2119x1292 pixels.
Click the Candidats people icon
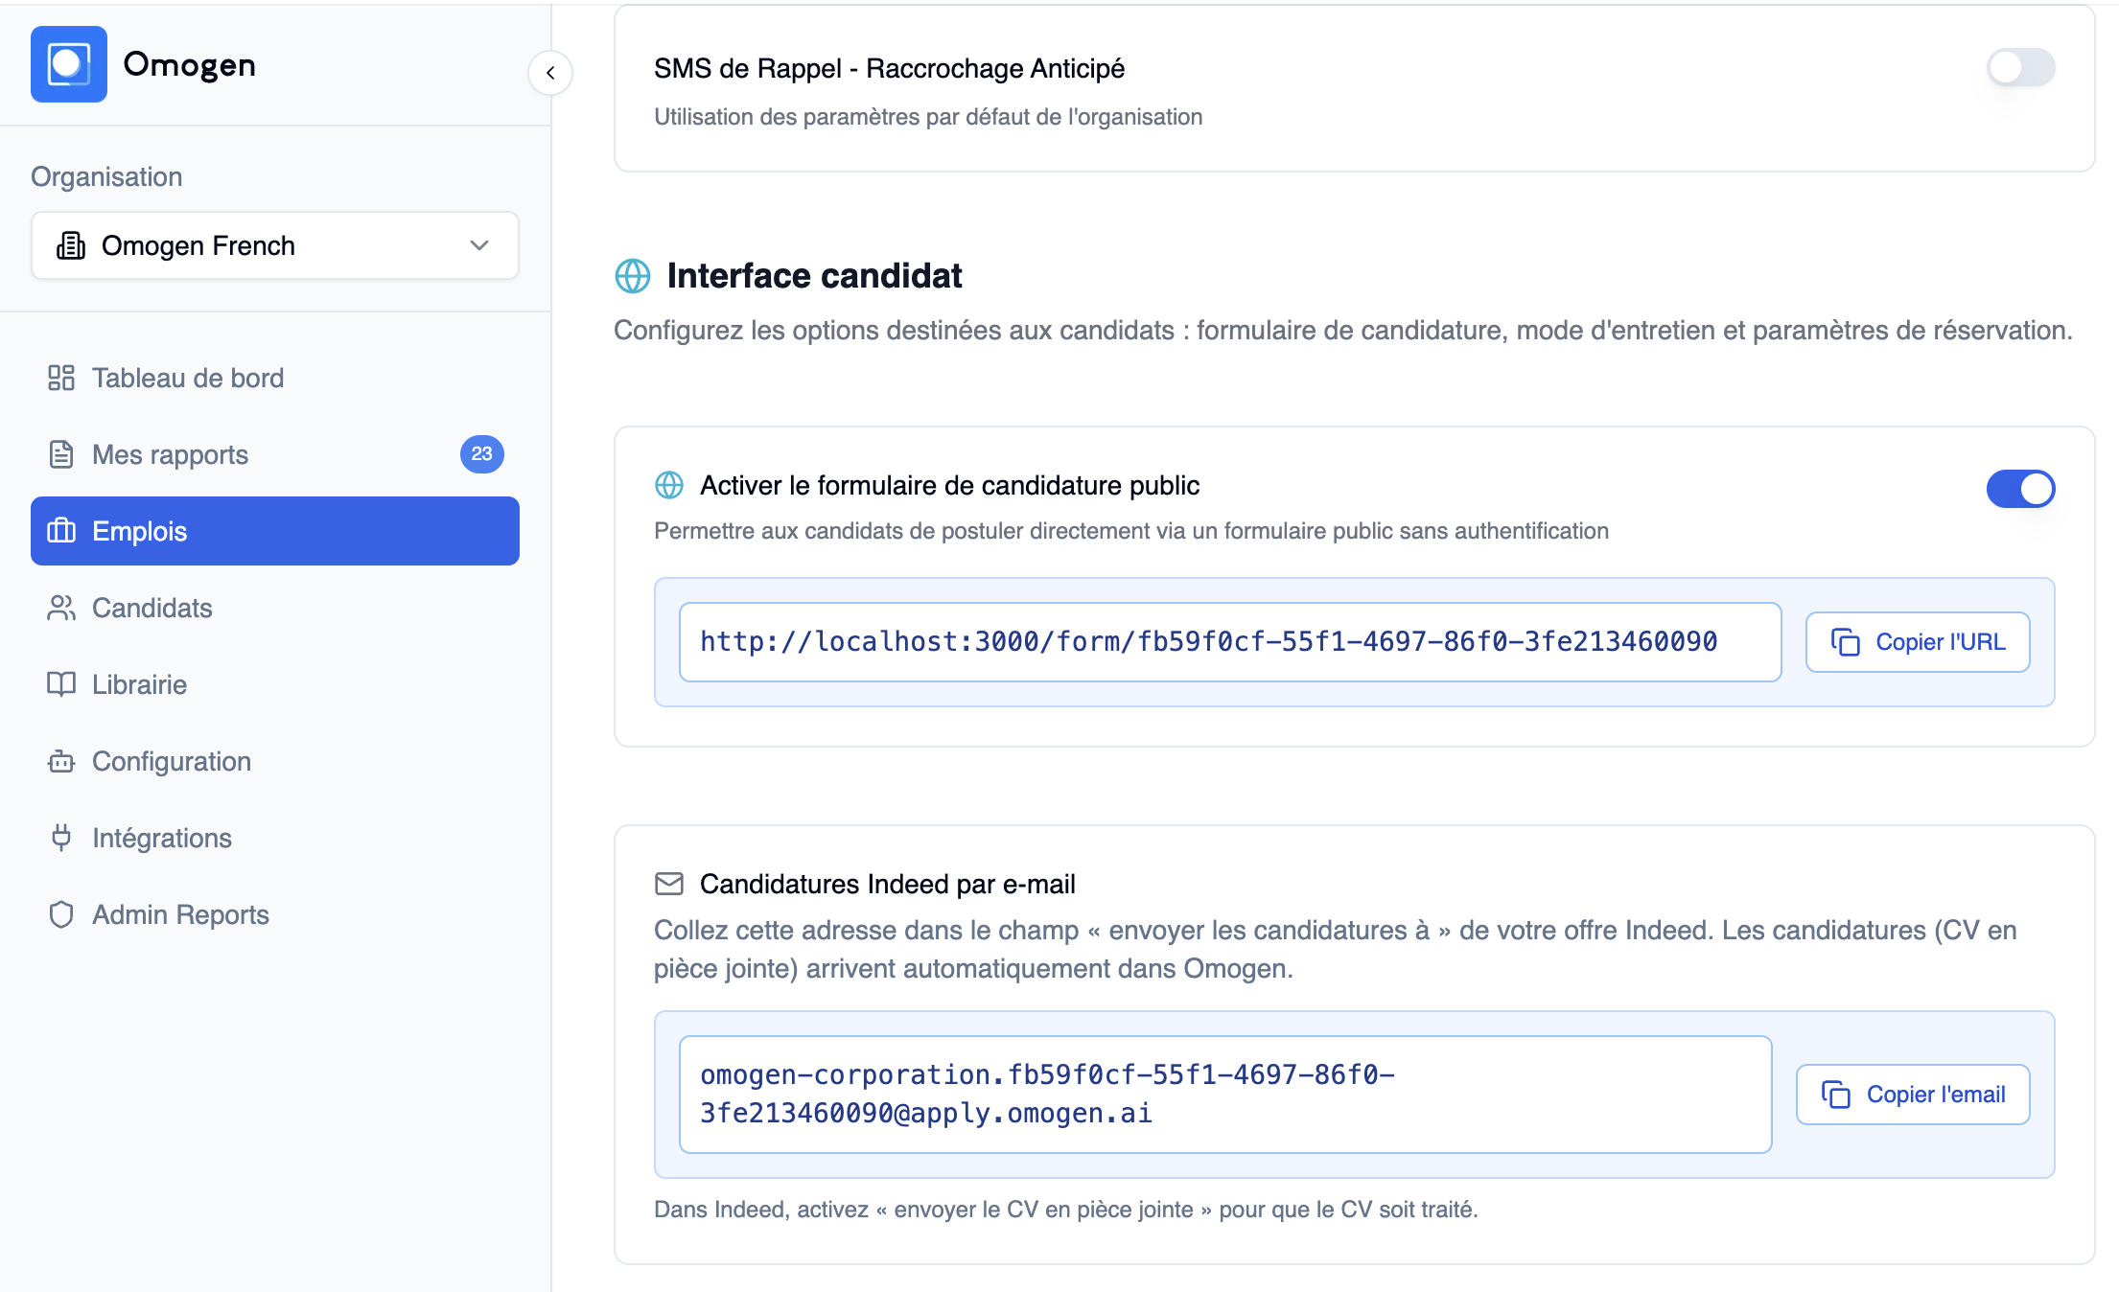(61, 608)
